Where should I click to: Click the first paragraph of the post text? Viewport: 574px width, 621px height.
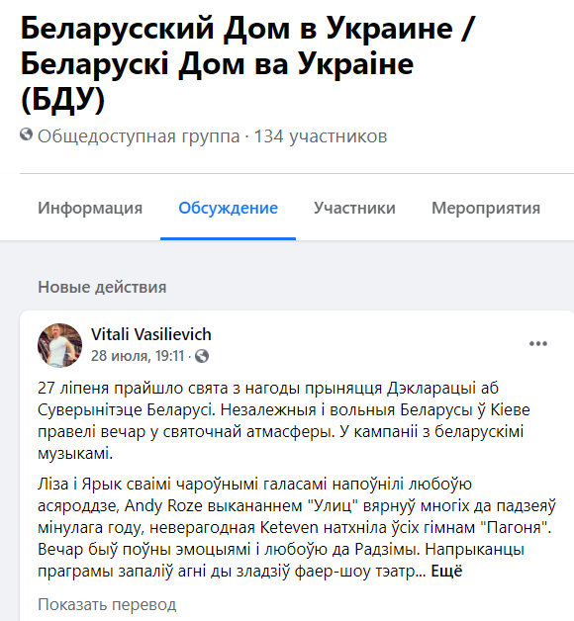[283, 420]
